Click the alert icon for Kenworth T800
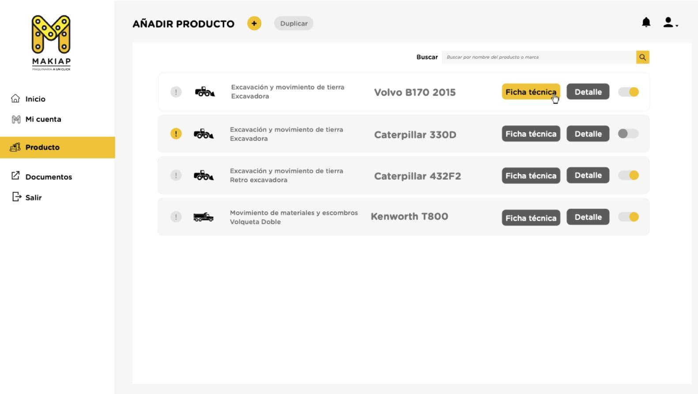 point(176,217)
